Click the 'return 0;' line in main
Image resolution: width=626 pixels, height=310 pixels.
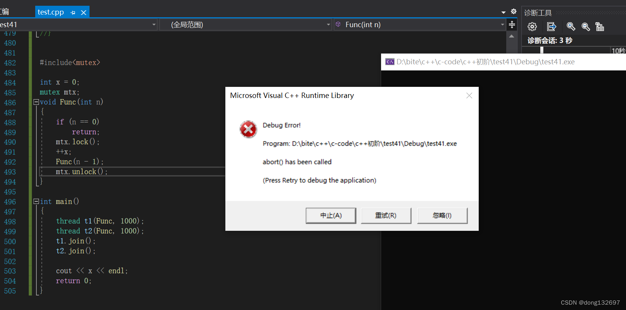point(74,281)
